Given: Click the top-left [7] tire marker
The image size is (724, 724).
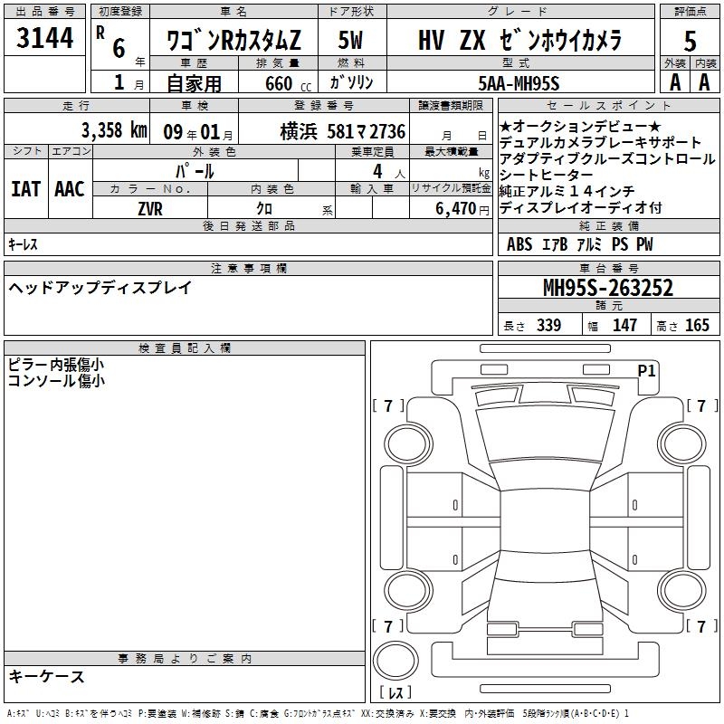Looking at the screenshot, I should 388,405.
